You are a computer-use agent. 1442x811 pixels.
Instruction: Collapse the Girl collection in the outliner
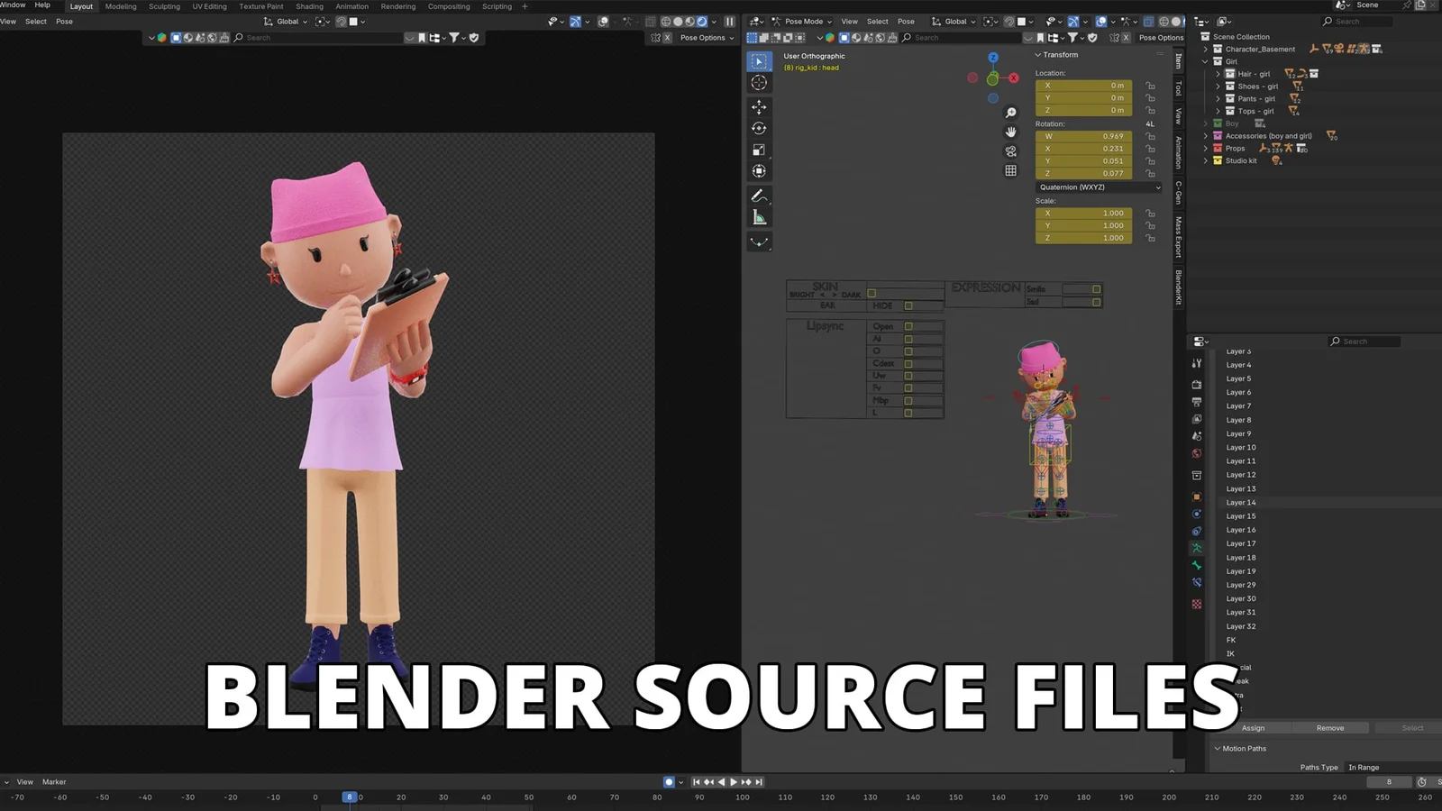tap(1206, 61)
